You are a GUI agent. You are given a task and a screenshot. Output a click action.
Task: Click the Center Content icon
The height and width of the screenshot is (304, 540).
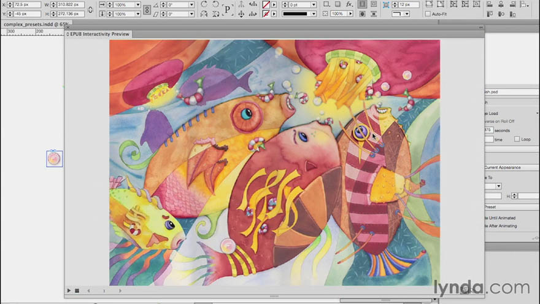(477, 4)
